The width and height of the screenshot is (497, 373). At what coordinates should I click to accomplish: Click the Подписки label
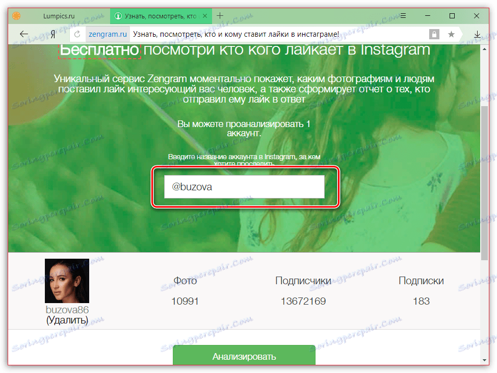click(x=421, y=281)
